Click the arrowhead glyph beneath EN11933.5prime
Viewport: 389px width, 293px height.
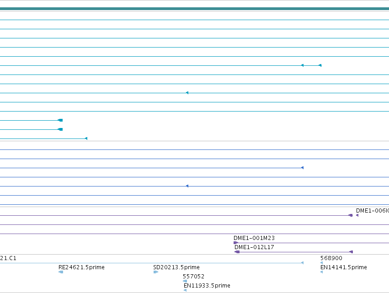click(x=185, y=290)
